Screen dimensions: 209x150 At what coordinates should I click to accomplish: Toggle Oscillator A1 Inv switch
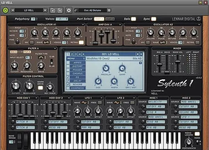(32, 42)
